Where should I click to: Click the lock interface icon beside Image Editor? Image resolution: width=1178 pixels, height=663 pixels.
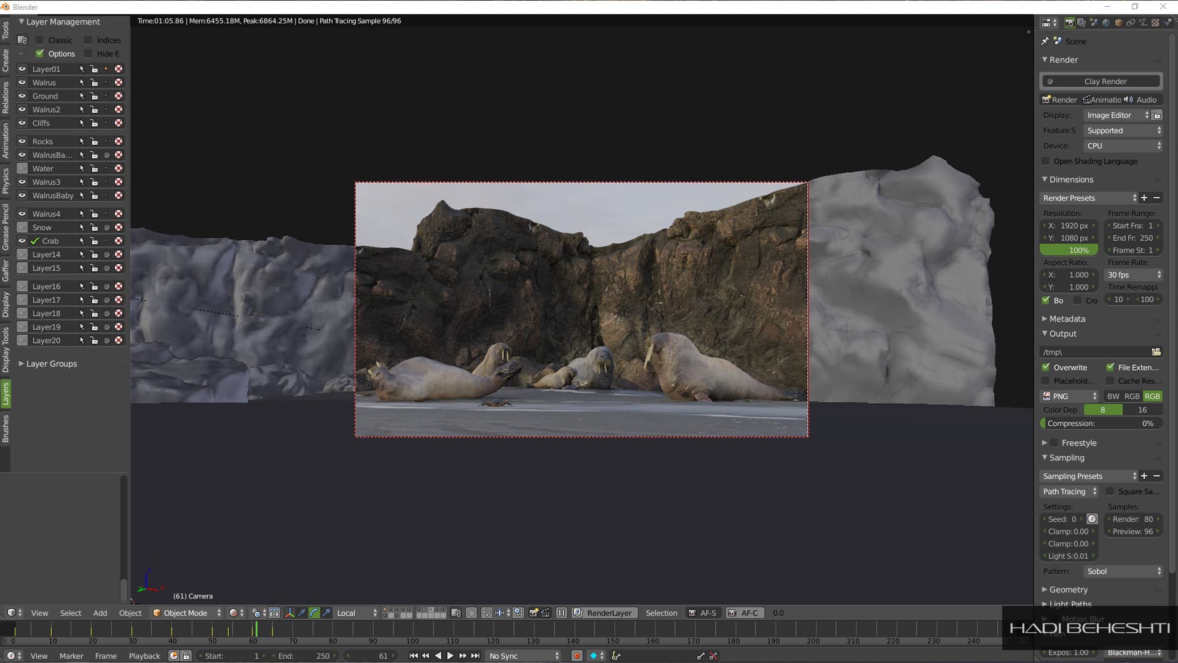pyautogui.click(x=1156, y=115)
